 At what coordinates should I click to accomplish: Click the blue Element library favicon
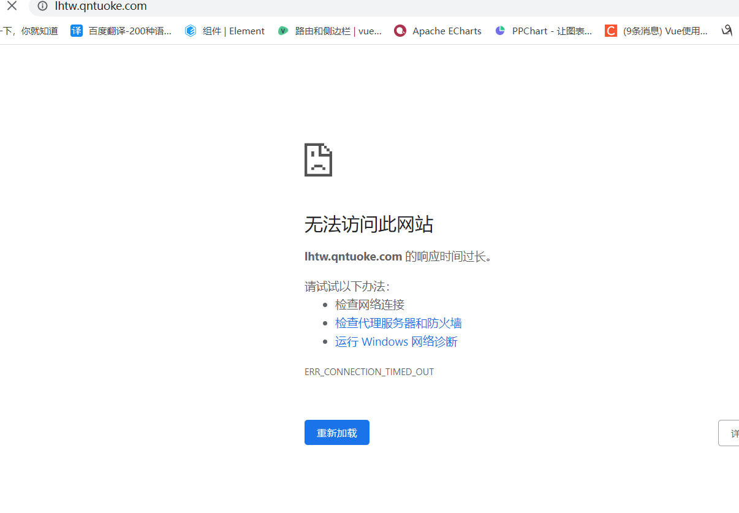[x=191, y=30]
